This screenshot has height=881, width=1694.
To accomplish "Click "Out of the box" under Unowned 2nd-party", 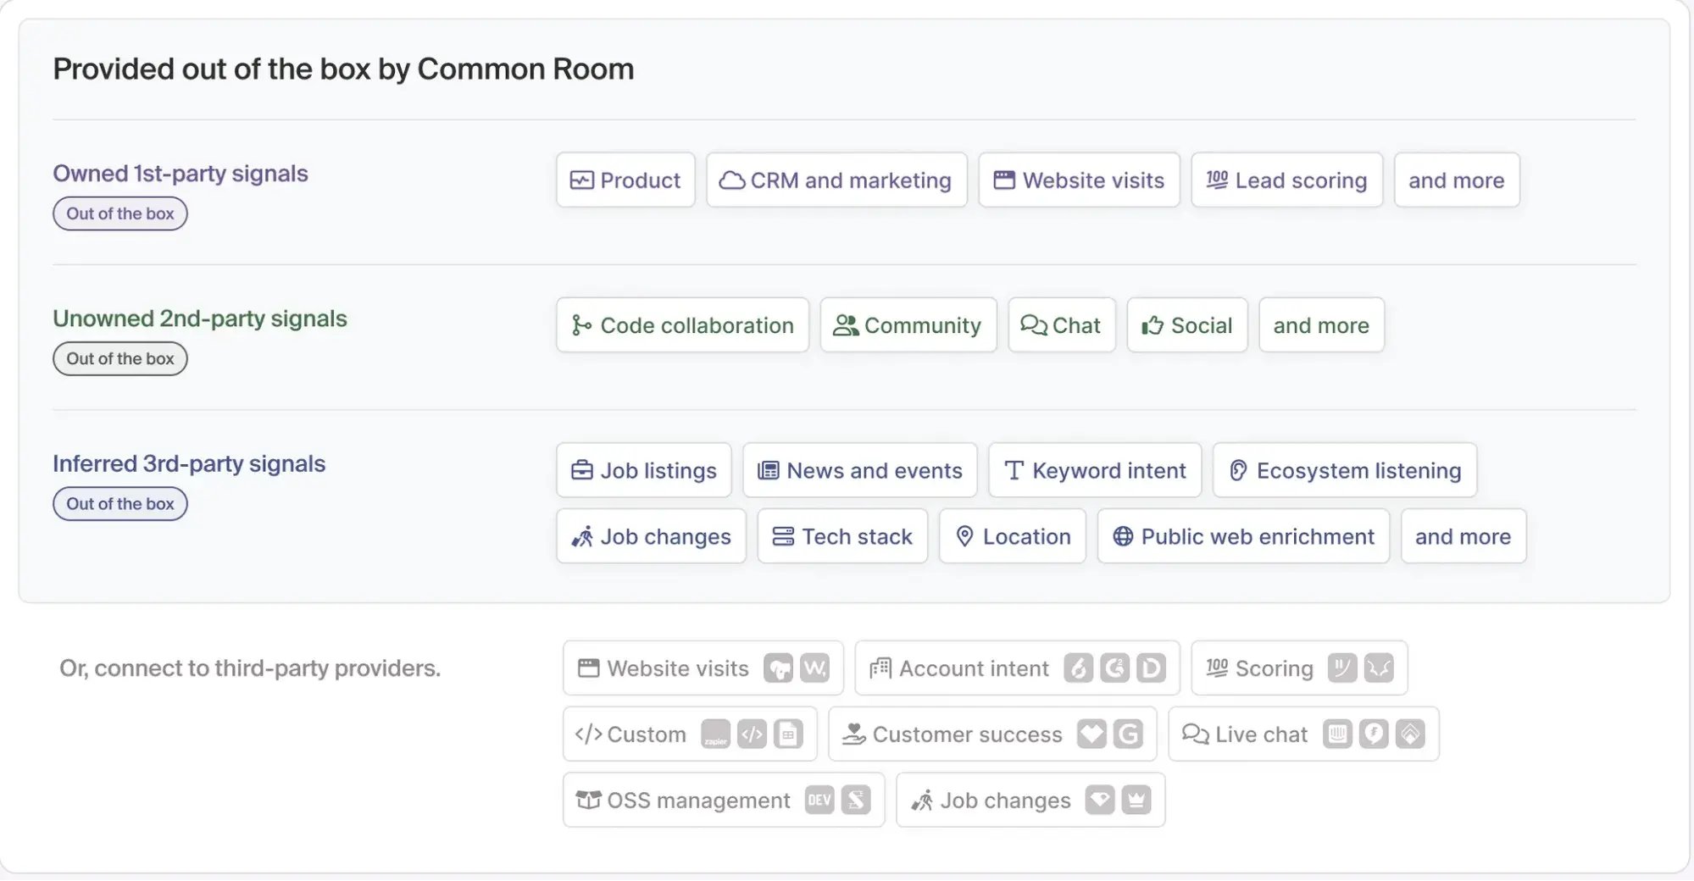I will tap(120, 359).
